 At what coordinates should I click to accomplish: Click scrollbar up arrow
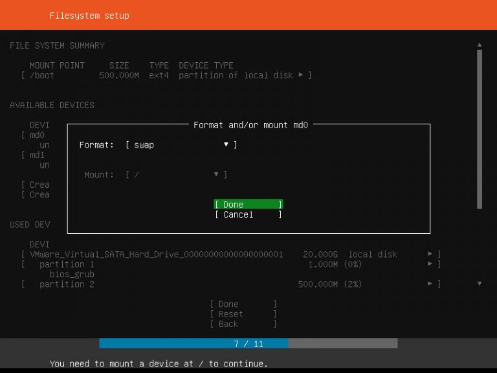480,45
